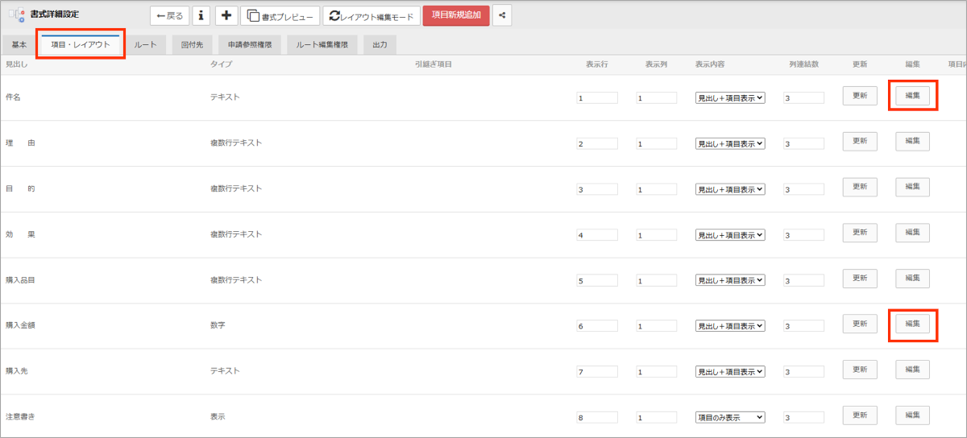Screen dimensions: 967x438
Task: Click 編集 button for 購入金額 row
Action: (x=912, y=324)
